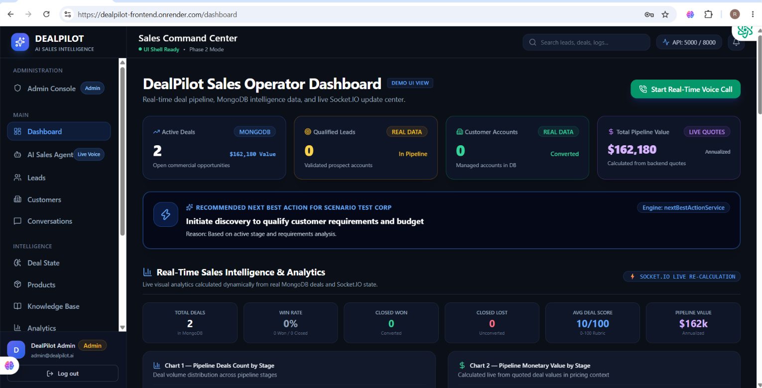The height and width of the screenshot is (388, 762).
Task: Click the lightning bolt recommended action icon
Action: tap(166, 214)
